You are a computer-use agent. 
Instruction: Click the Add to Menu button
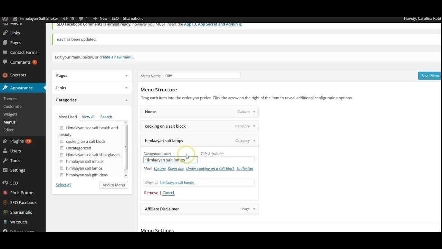click(114, 185)
